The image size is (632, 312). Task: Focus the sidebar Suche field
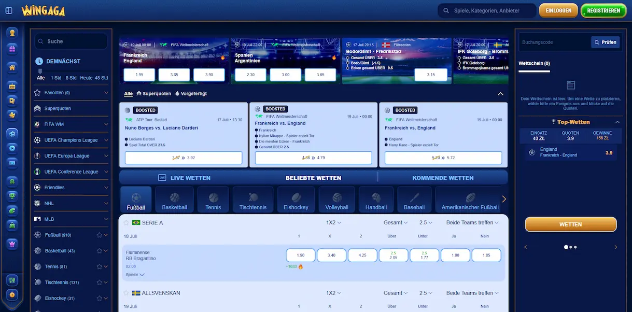pos(71,41)
